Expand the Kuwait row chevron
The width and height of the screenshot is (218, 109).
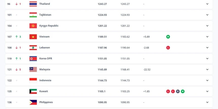(207, 91)
